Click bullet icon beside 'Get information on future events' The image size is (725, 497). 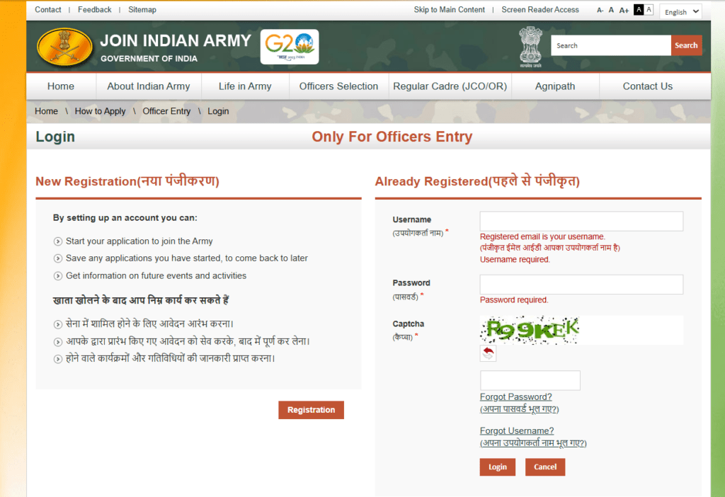[58, 276]
